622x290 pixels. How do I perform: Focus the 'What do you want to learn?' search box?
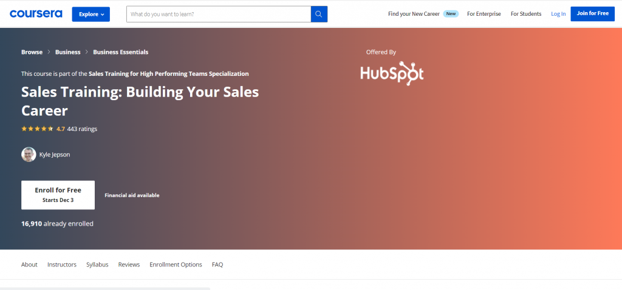pyautogui.click(x=219, y=15)
